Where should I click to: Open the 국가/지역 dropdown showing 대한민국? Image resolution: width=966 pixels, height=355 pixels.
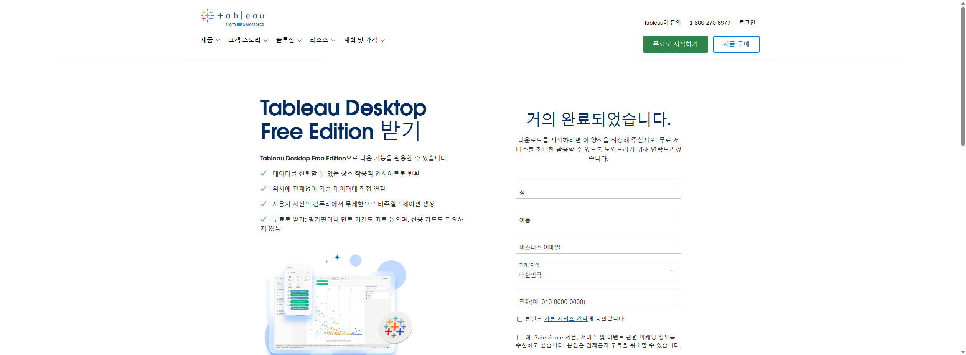(598, 271)
